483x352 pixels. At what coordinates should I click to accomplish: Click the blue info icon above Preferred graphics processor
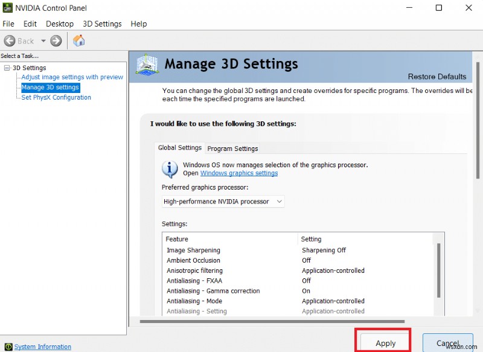pos(170,169)
